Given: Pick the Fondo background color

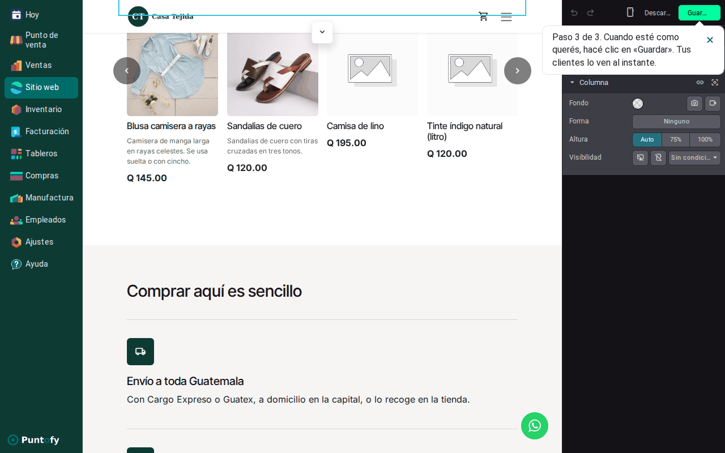Looking at the screenshot, I should pyautogui.click(x=638, y=104).
